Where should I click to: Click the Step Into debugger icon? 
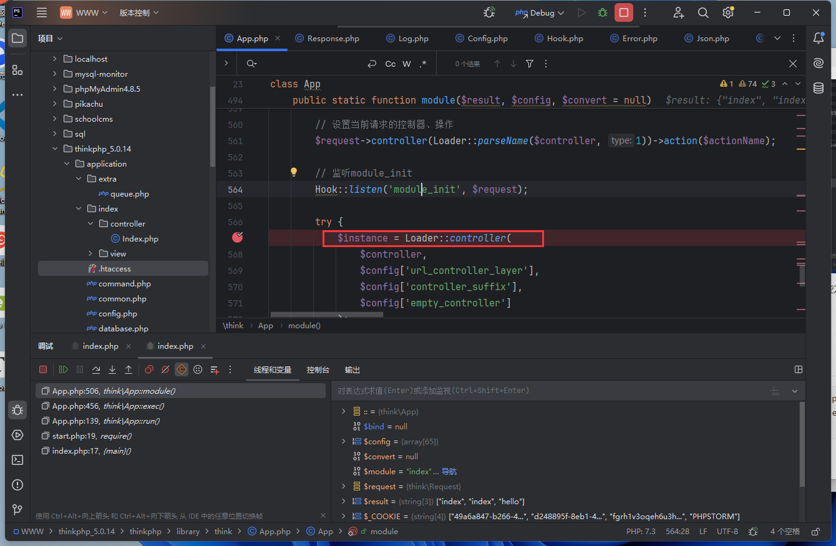click(112, 369)
